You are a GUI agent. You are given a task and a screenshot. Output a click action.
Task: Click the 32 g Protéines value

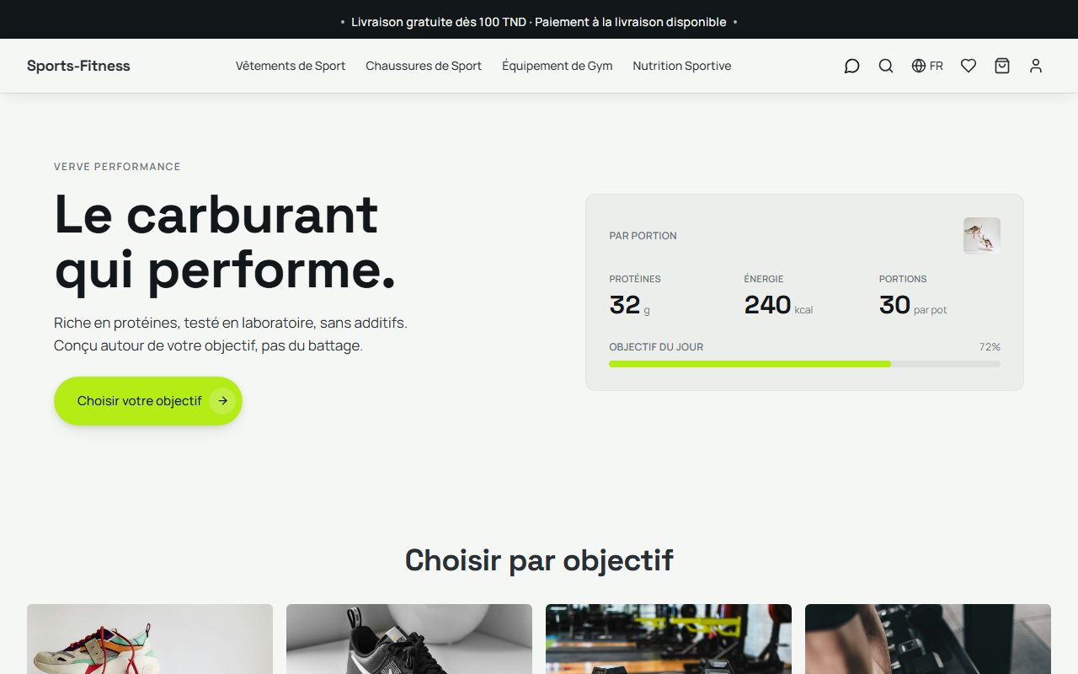(630, 305)
